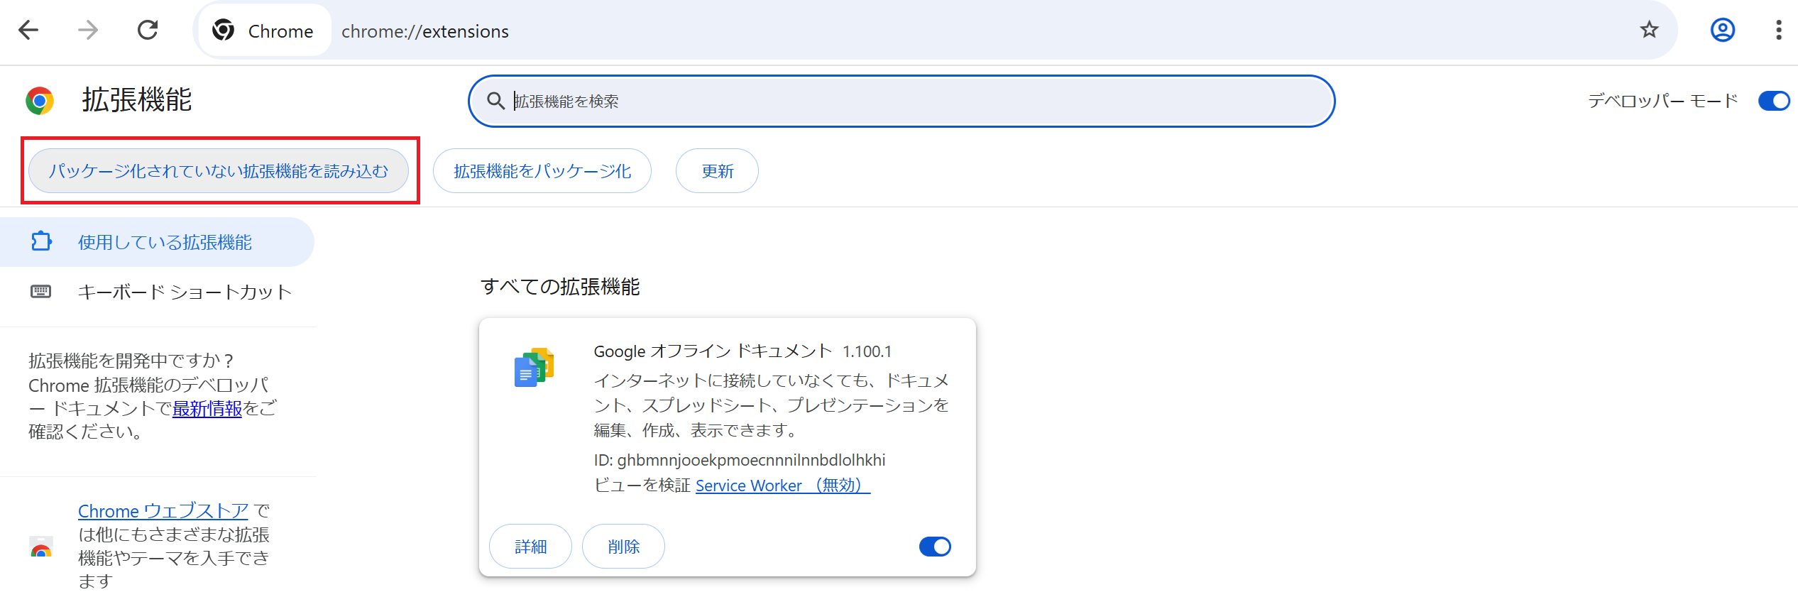Reload the extensions page
This screenshot has width=1798, height=592.
[148, 31]
